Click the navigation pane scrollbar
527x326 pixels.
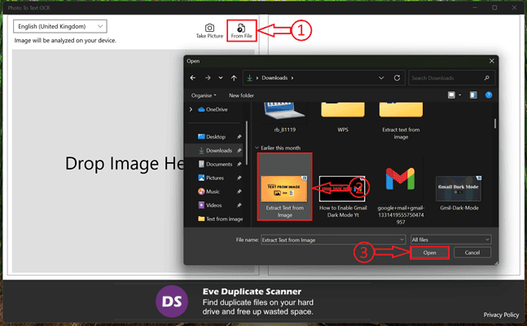pyautogui.click(x=247, y=143)
